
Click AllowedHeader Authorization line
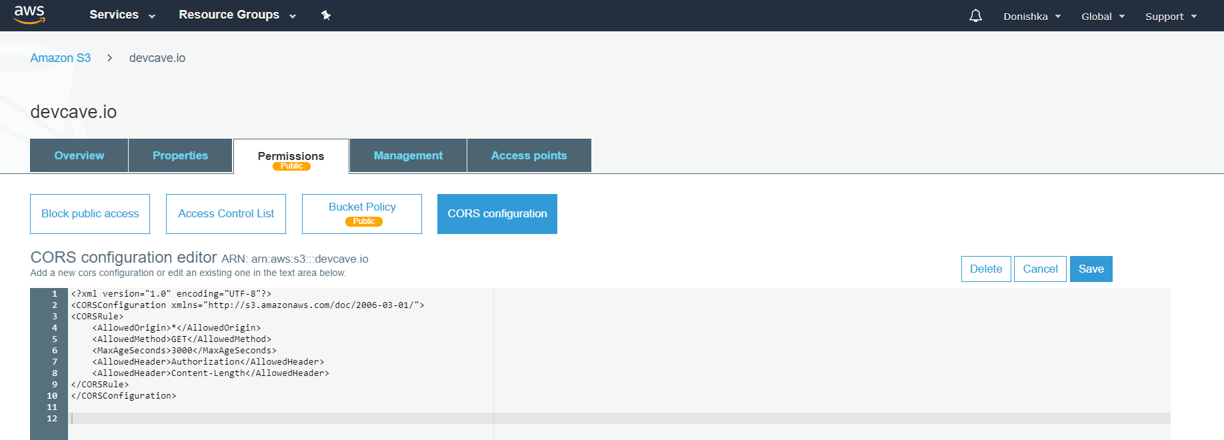point(208,362)
